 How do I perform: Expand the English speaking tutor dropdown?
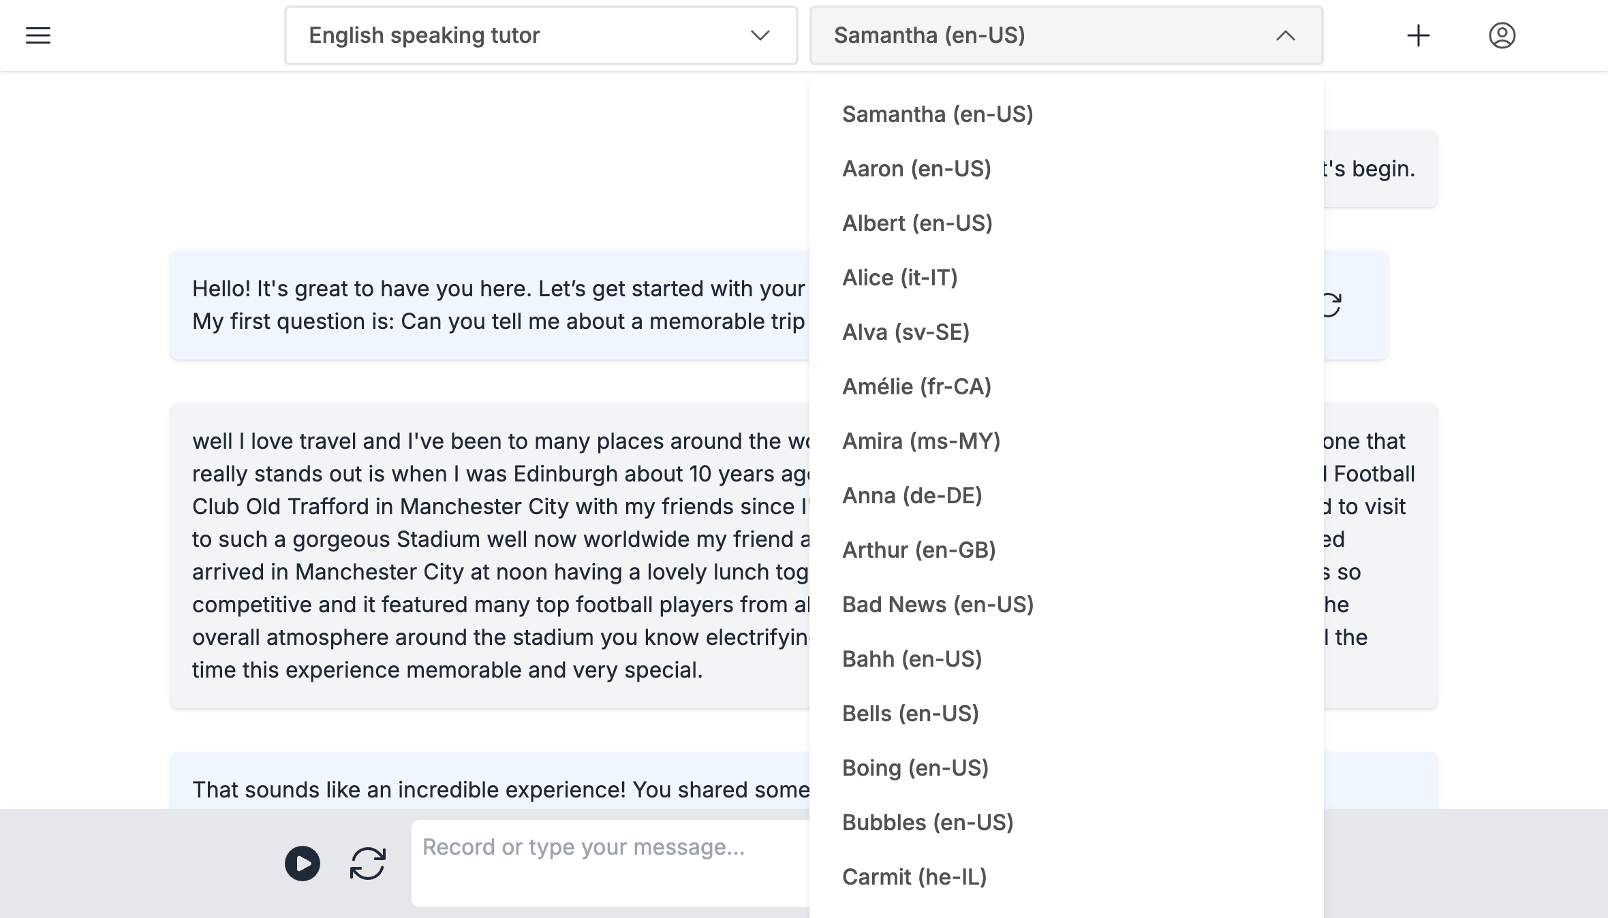pyautogui.click(x=540, y=35)
